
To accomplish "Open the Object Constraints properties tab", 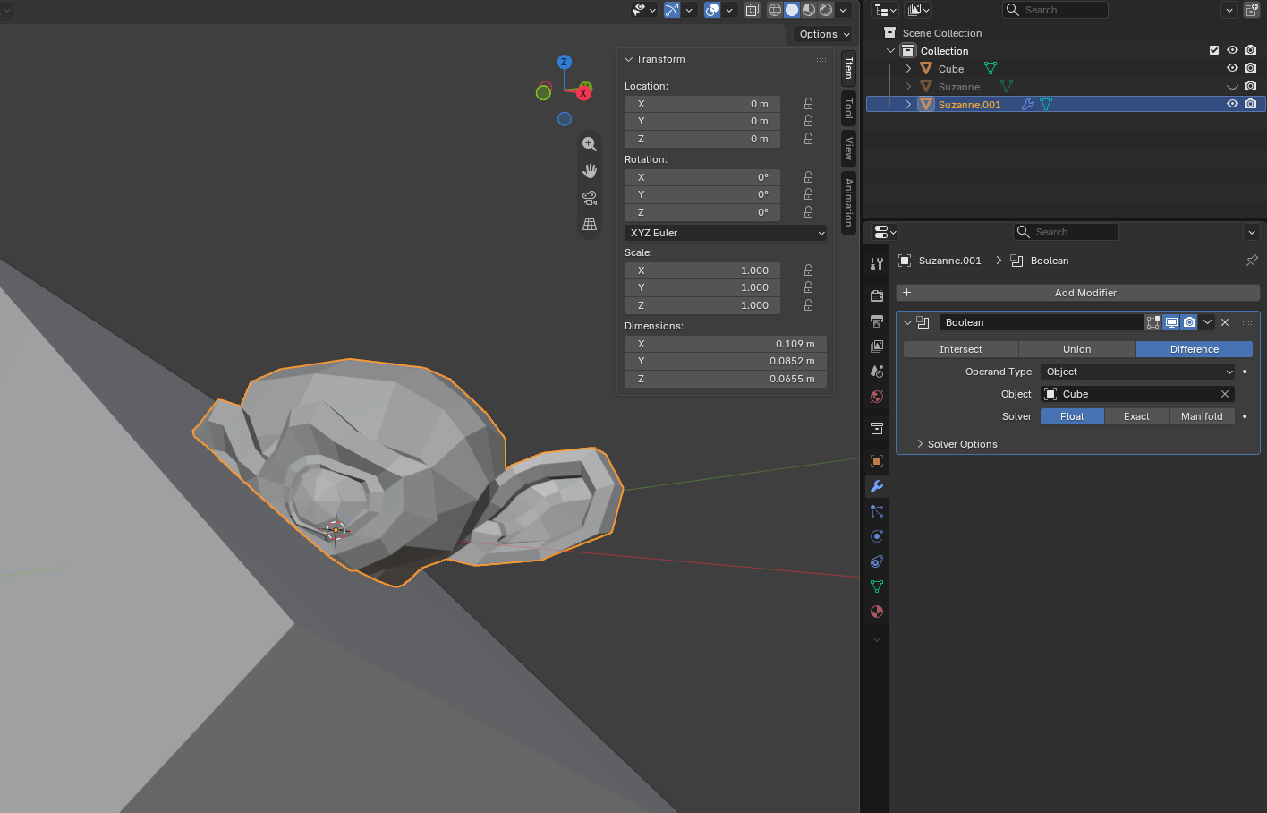I will [877, 561].
